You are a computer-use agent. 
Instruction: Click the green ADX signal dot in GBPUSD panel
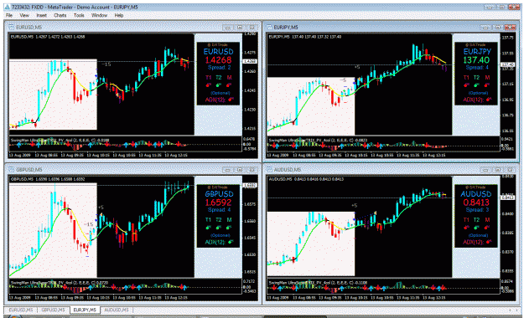[231, 242]
